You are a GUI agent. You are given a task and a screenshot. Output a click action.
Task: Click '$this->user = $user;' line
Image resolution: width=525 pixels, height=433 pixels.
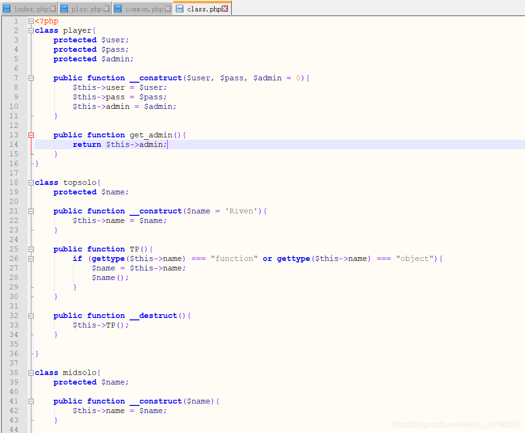[120, 87]
